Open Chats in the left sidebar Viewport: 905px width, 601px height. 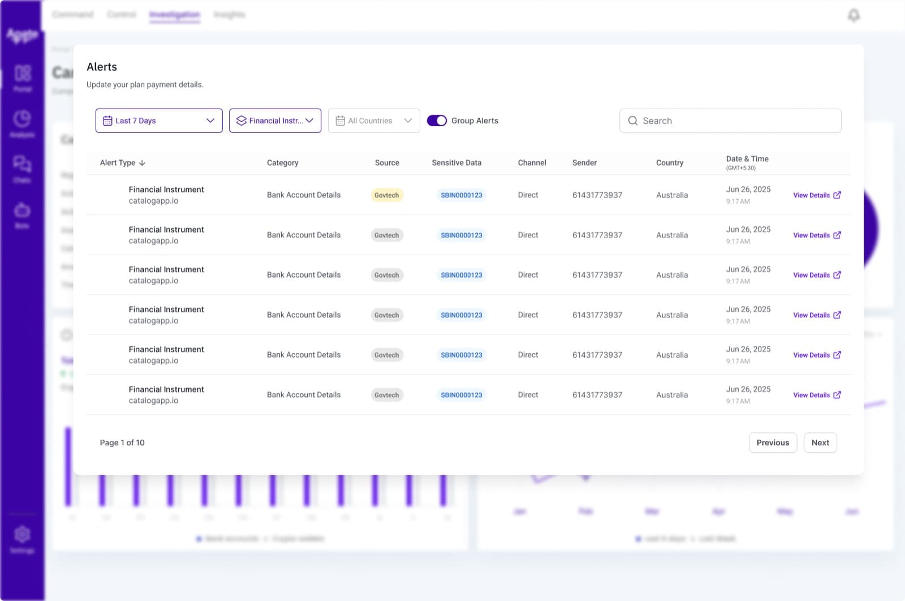(23, 169)
